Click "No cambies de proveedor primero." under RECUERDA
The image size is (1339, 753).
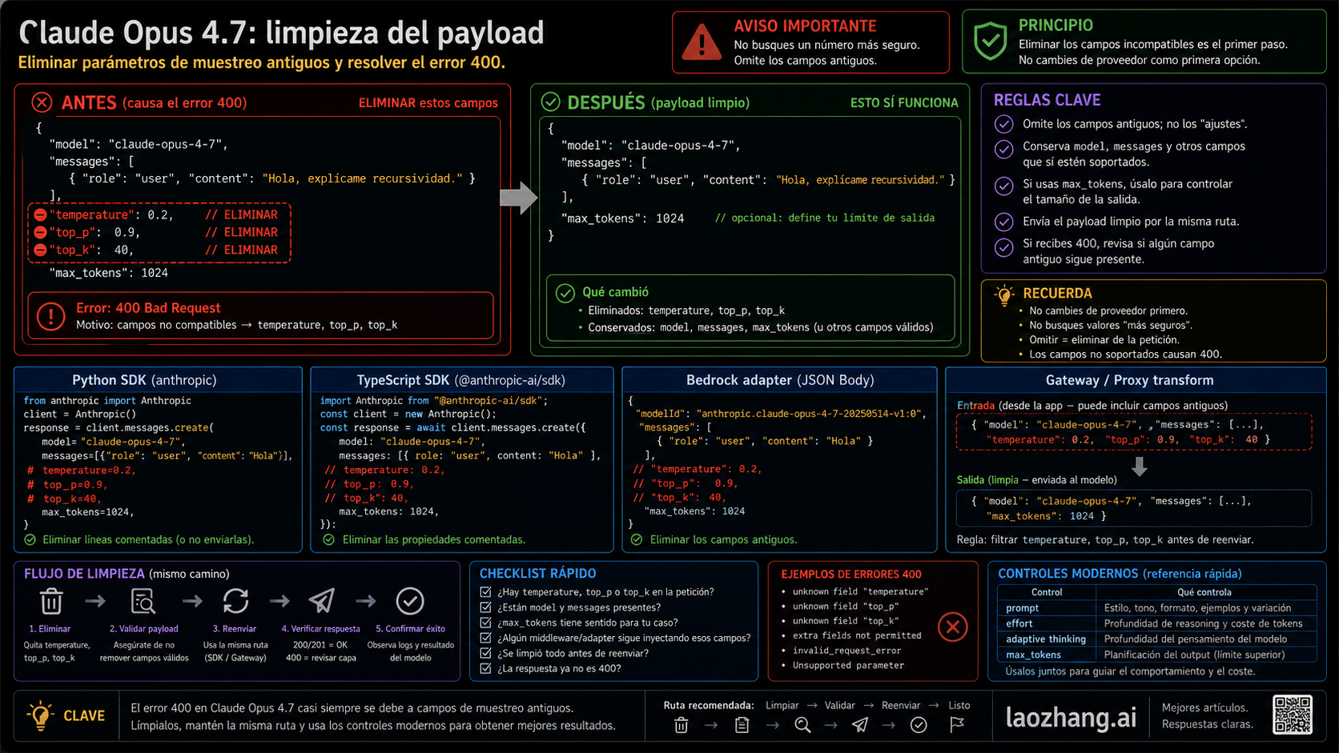1108,311
